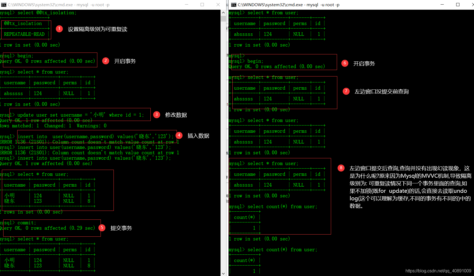Maximize the left cmd window
Screen dimensions: 474x276
202,5
